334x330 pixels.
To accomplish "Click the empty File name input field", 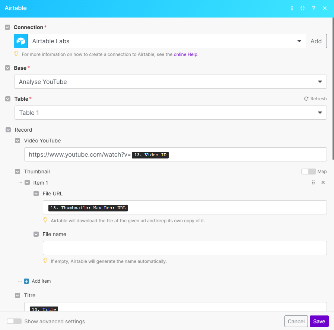I will 185,248.
